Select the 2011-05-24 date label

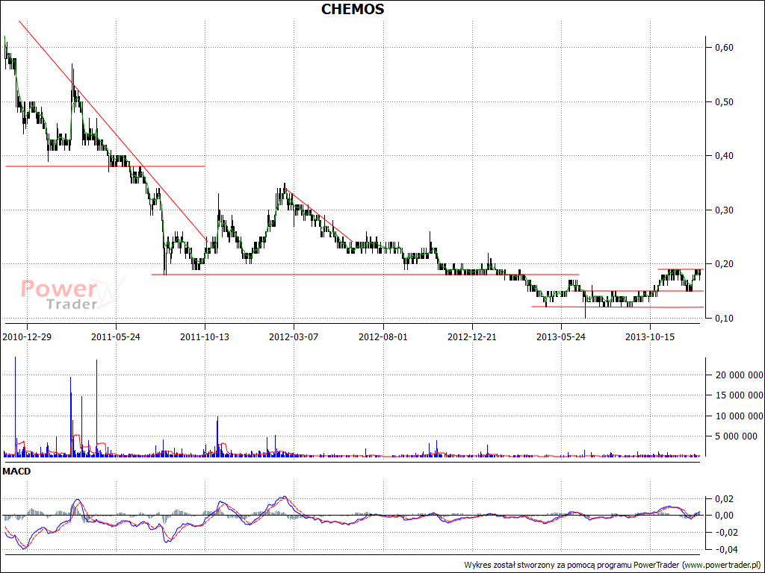(116, 336)
